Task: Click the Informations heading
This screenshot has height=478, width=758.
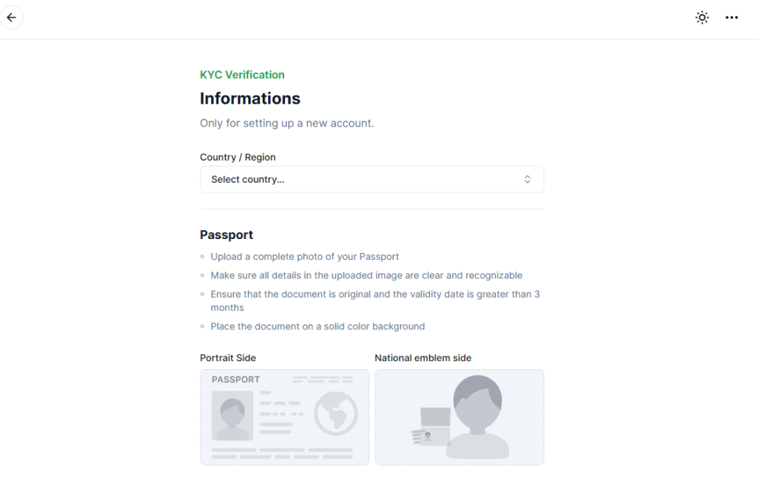Action: (x=250, y=98)
